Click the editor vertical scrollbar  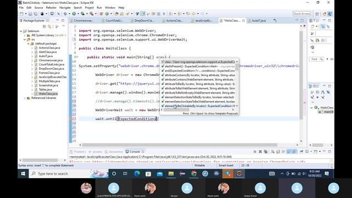click(301, 75)
